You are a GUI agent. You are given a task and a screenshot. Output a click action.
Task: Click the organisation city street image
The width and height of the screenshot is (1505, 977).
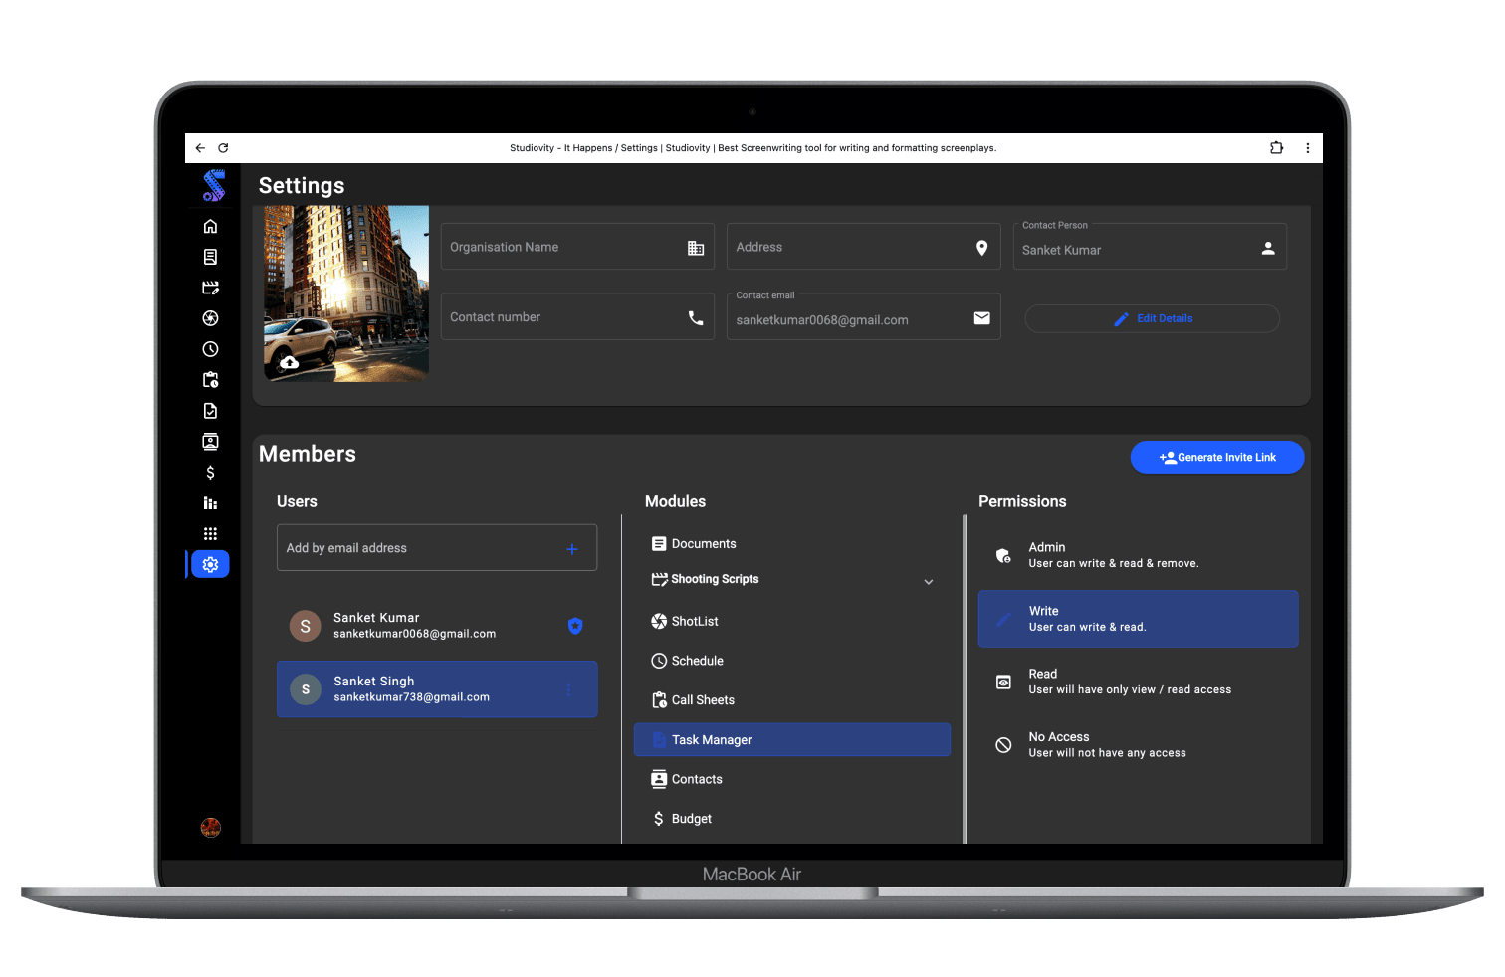coord(346,293)
